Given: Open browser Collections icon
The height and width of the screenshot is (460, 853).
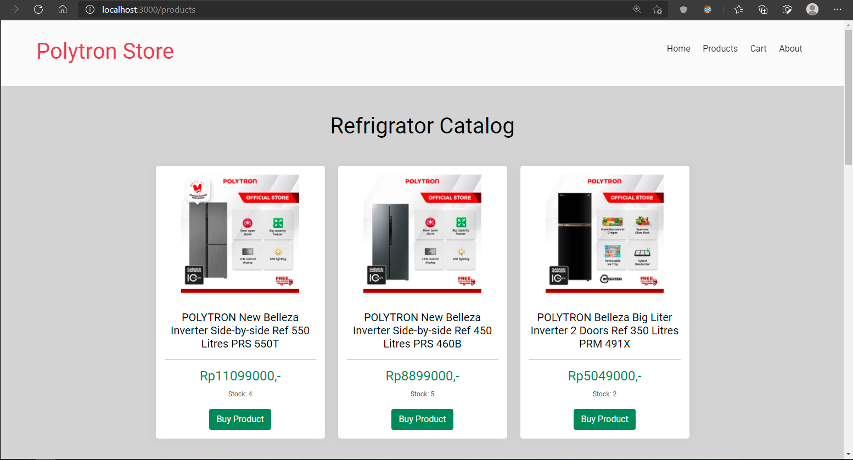Looking at the screenshot, I should (x=763, y=9).
